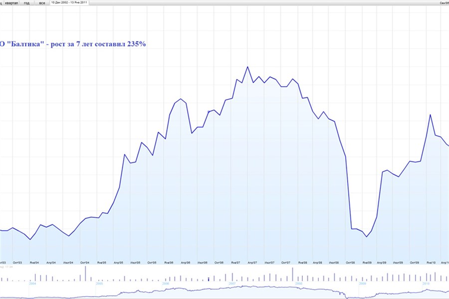Jump to the 2004 marker in the overview timeline
Image resolution: width=449 pixels, height=299 pixels.
(32, 283)
